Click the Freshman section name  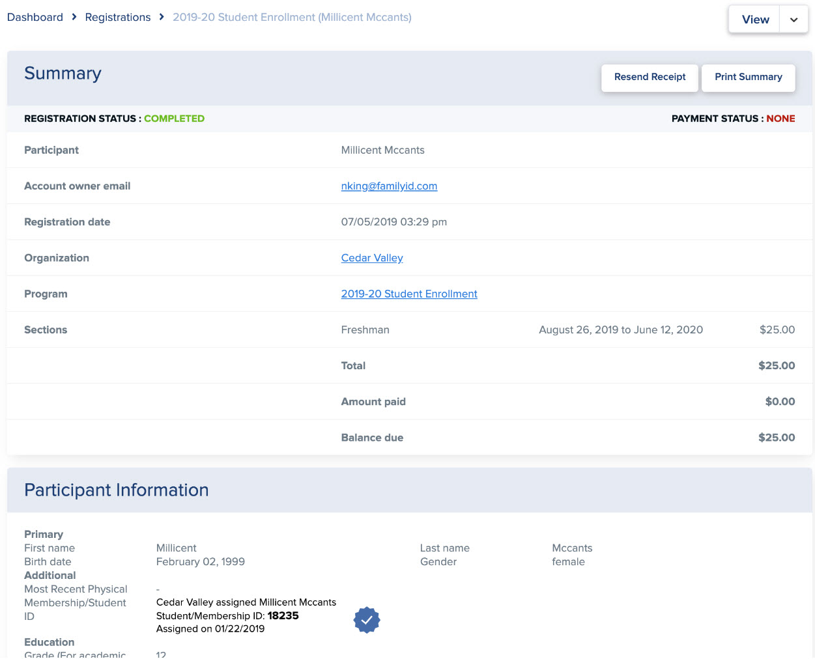(365, 330)
